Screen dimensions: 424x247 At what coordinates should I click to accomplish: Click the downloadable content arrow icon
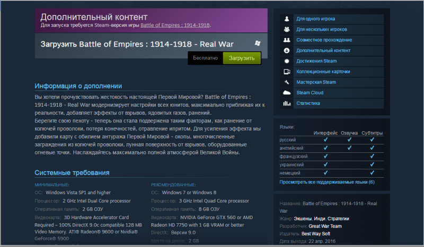click(x=287, y=50)
